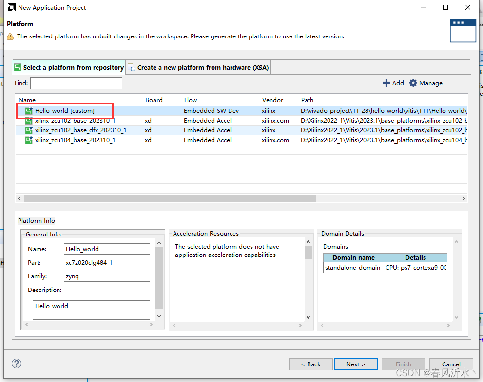Click General Info scroll up arrow
This screenshot has width=483, height=382.
click(159, 243)
